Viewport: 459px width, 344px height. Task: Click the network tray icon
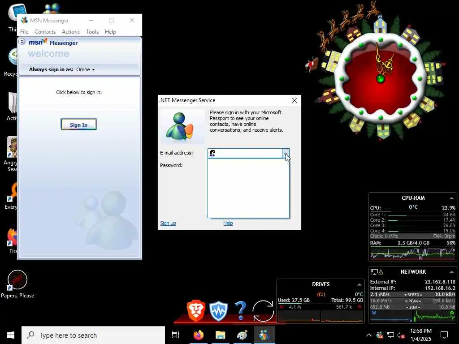[390, 335]
